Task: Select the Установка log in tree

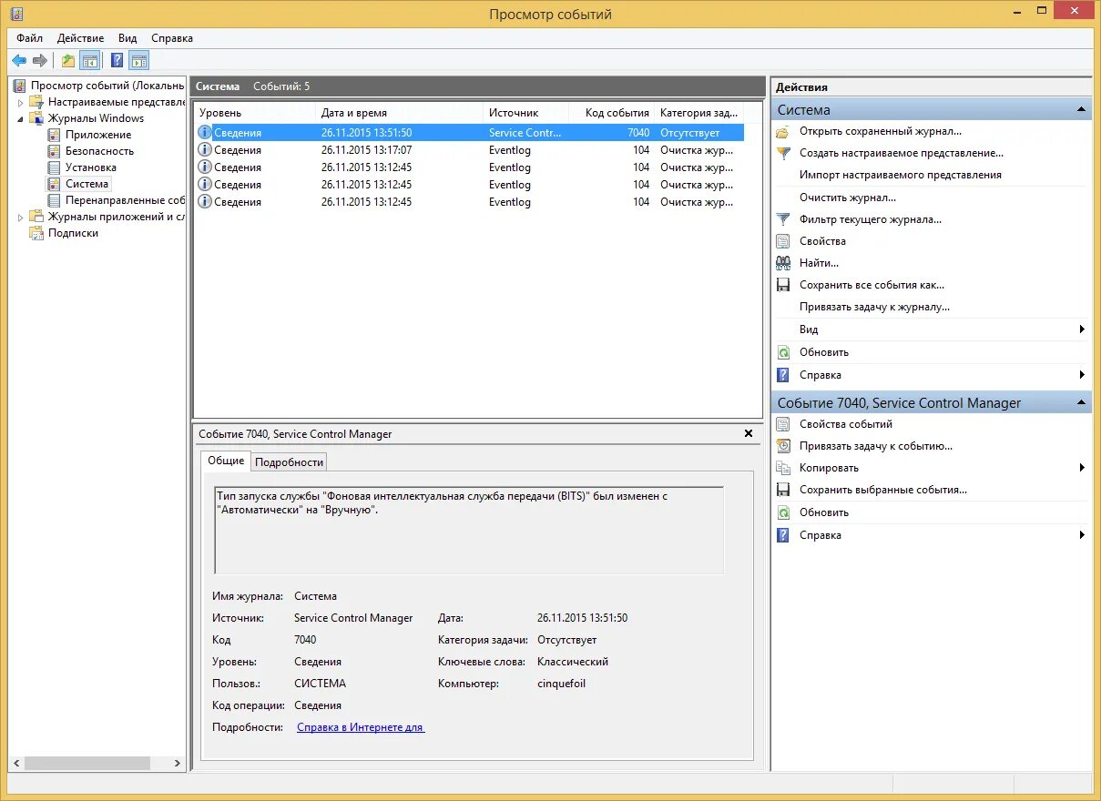Action: (x=90, y=167)
